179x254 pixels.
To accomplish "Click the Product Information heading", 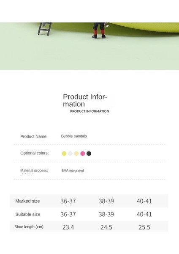I will 85,100.
